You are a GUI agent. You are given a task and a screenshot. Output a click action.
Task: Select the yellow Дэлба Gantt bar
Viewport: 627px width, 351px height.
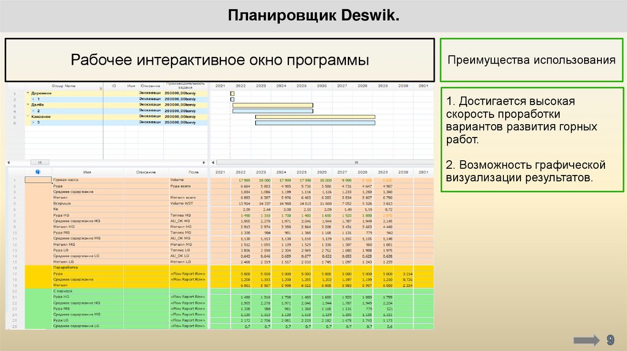pos(272,105)
